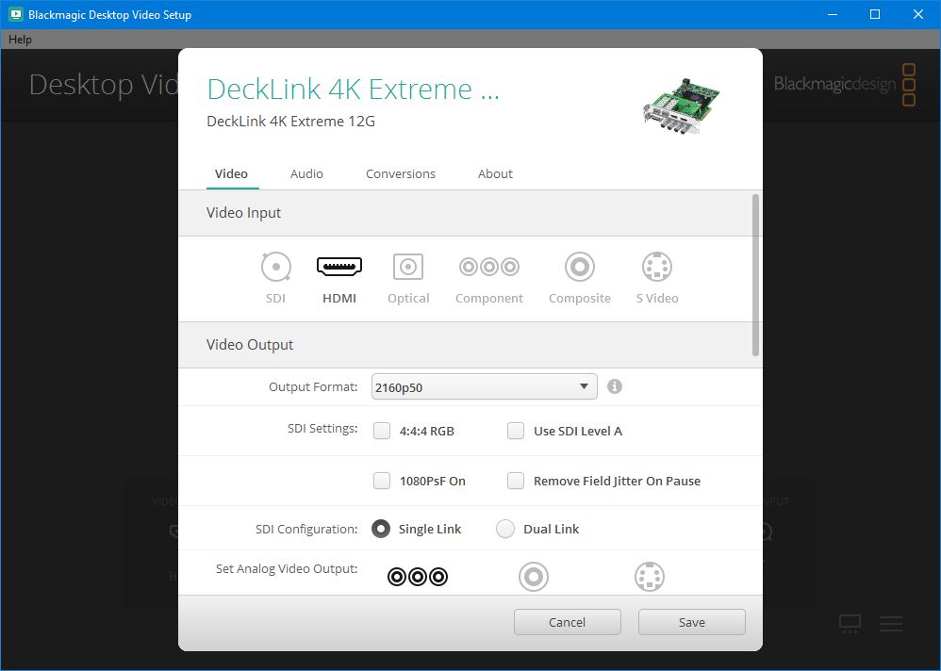The width and height of the screenshot is (941, 671).
Task: Click the DeckLink 4K Extreme title text
Action: pyautogui.click(x=353, y=89)
